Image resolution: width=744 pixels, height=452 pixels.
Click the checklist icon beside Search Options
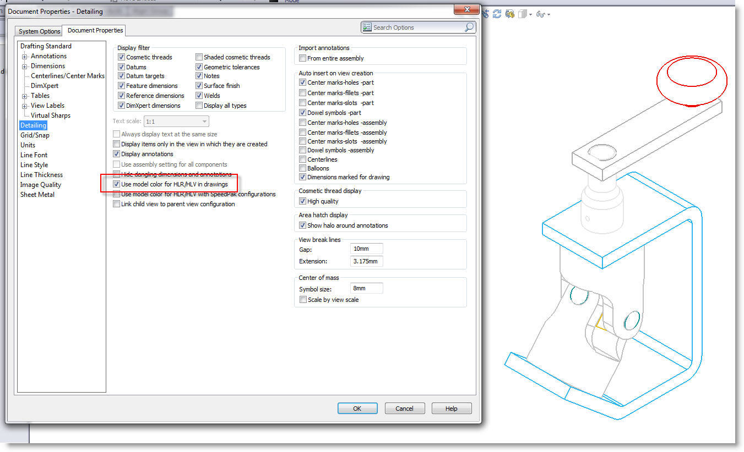click(367, 27)
